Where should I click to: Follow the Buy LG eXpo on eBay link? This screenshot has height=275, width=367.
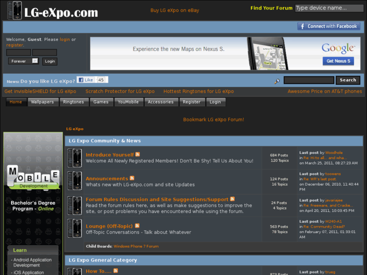click(x=175, y=10)
